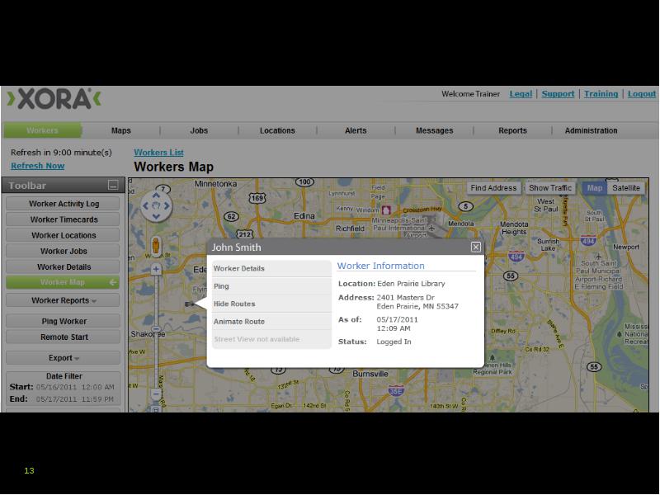The width and height of the screenshot is (660, 495).
Task: Open Worker Locations
Action: coord(64,235)
